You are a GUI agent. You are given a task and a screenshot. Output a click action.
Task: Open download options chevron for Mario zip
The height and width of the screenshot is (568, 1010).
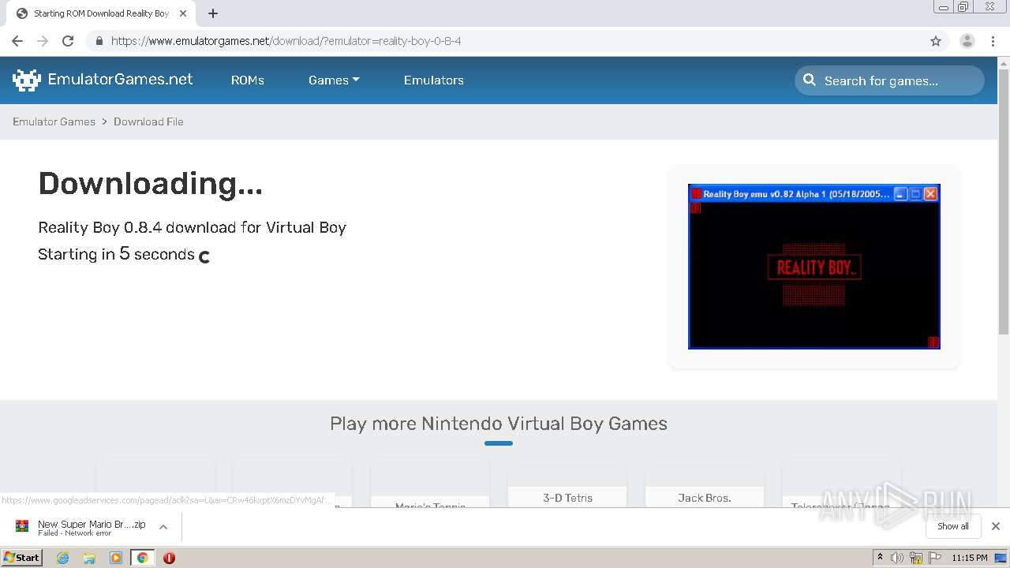point(163,527)
